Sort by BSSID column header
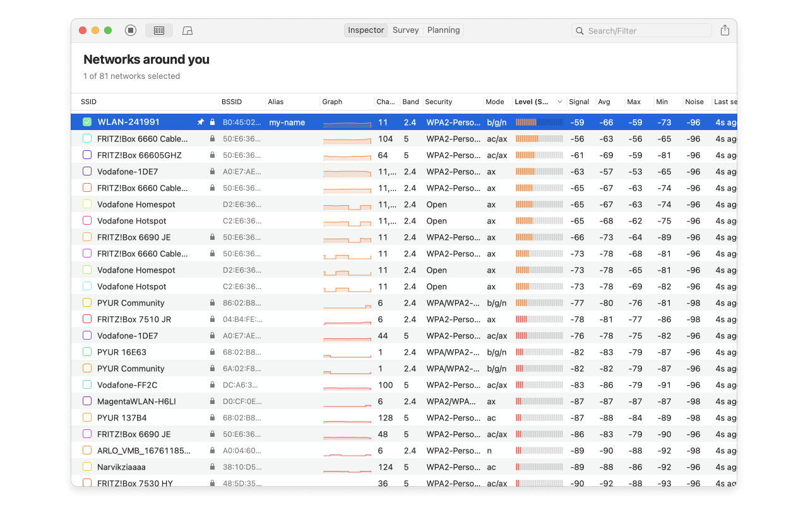Viewport: 808px width, 505px height. click(x=232, y=102)
